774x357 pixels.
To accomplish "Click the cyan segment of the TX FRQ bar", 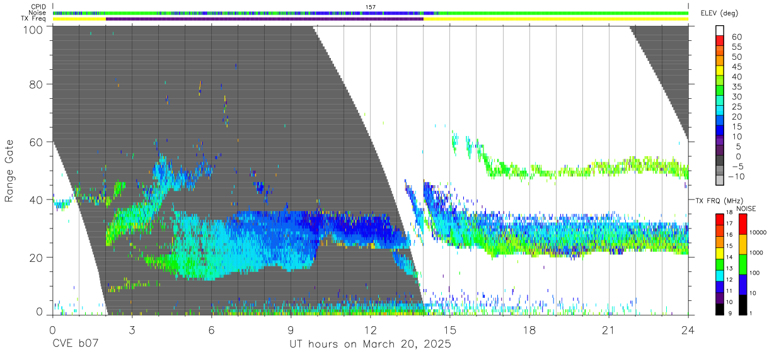I will (720, 275).
